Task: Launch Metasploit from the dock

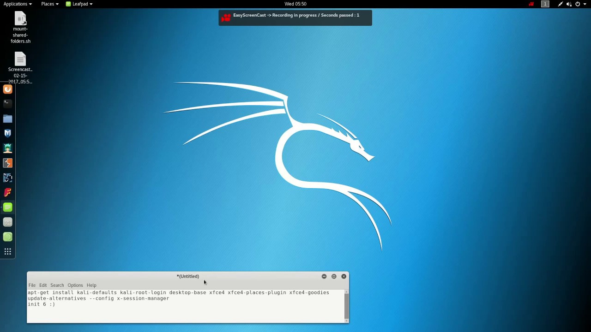Action: click(7, 133)
